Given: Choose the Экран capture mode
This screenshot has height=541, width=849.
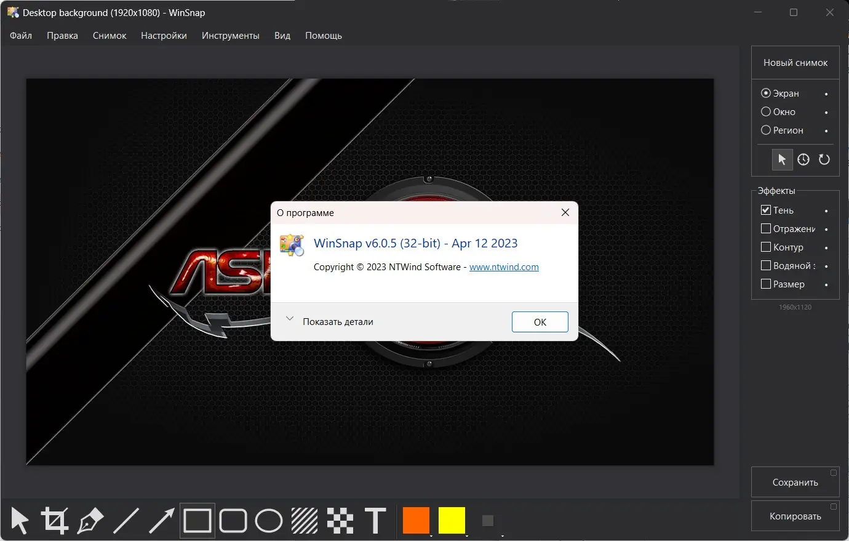Looking at the screenshot, I should (x=780, y=94).
